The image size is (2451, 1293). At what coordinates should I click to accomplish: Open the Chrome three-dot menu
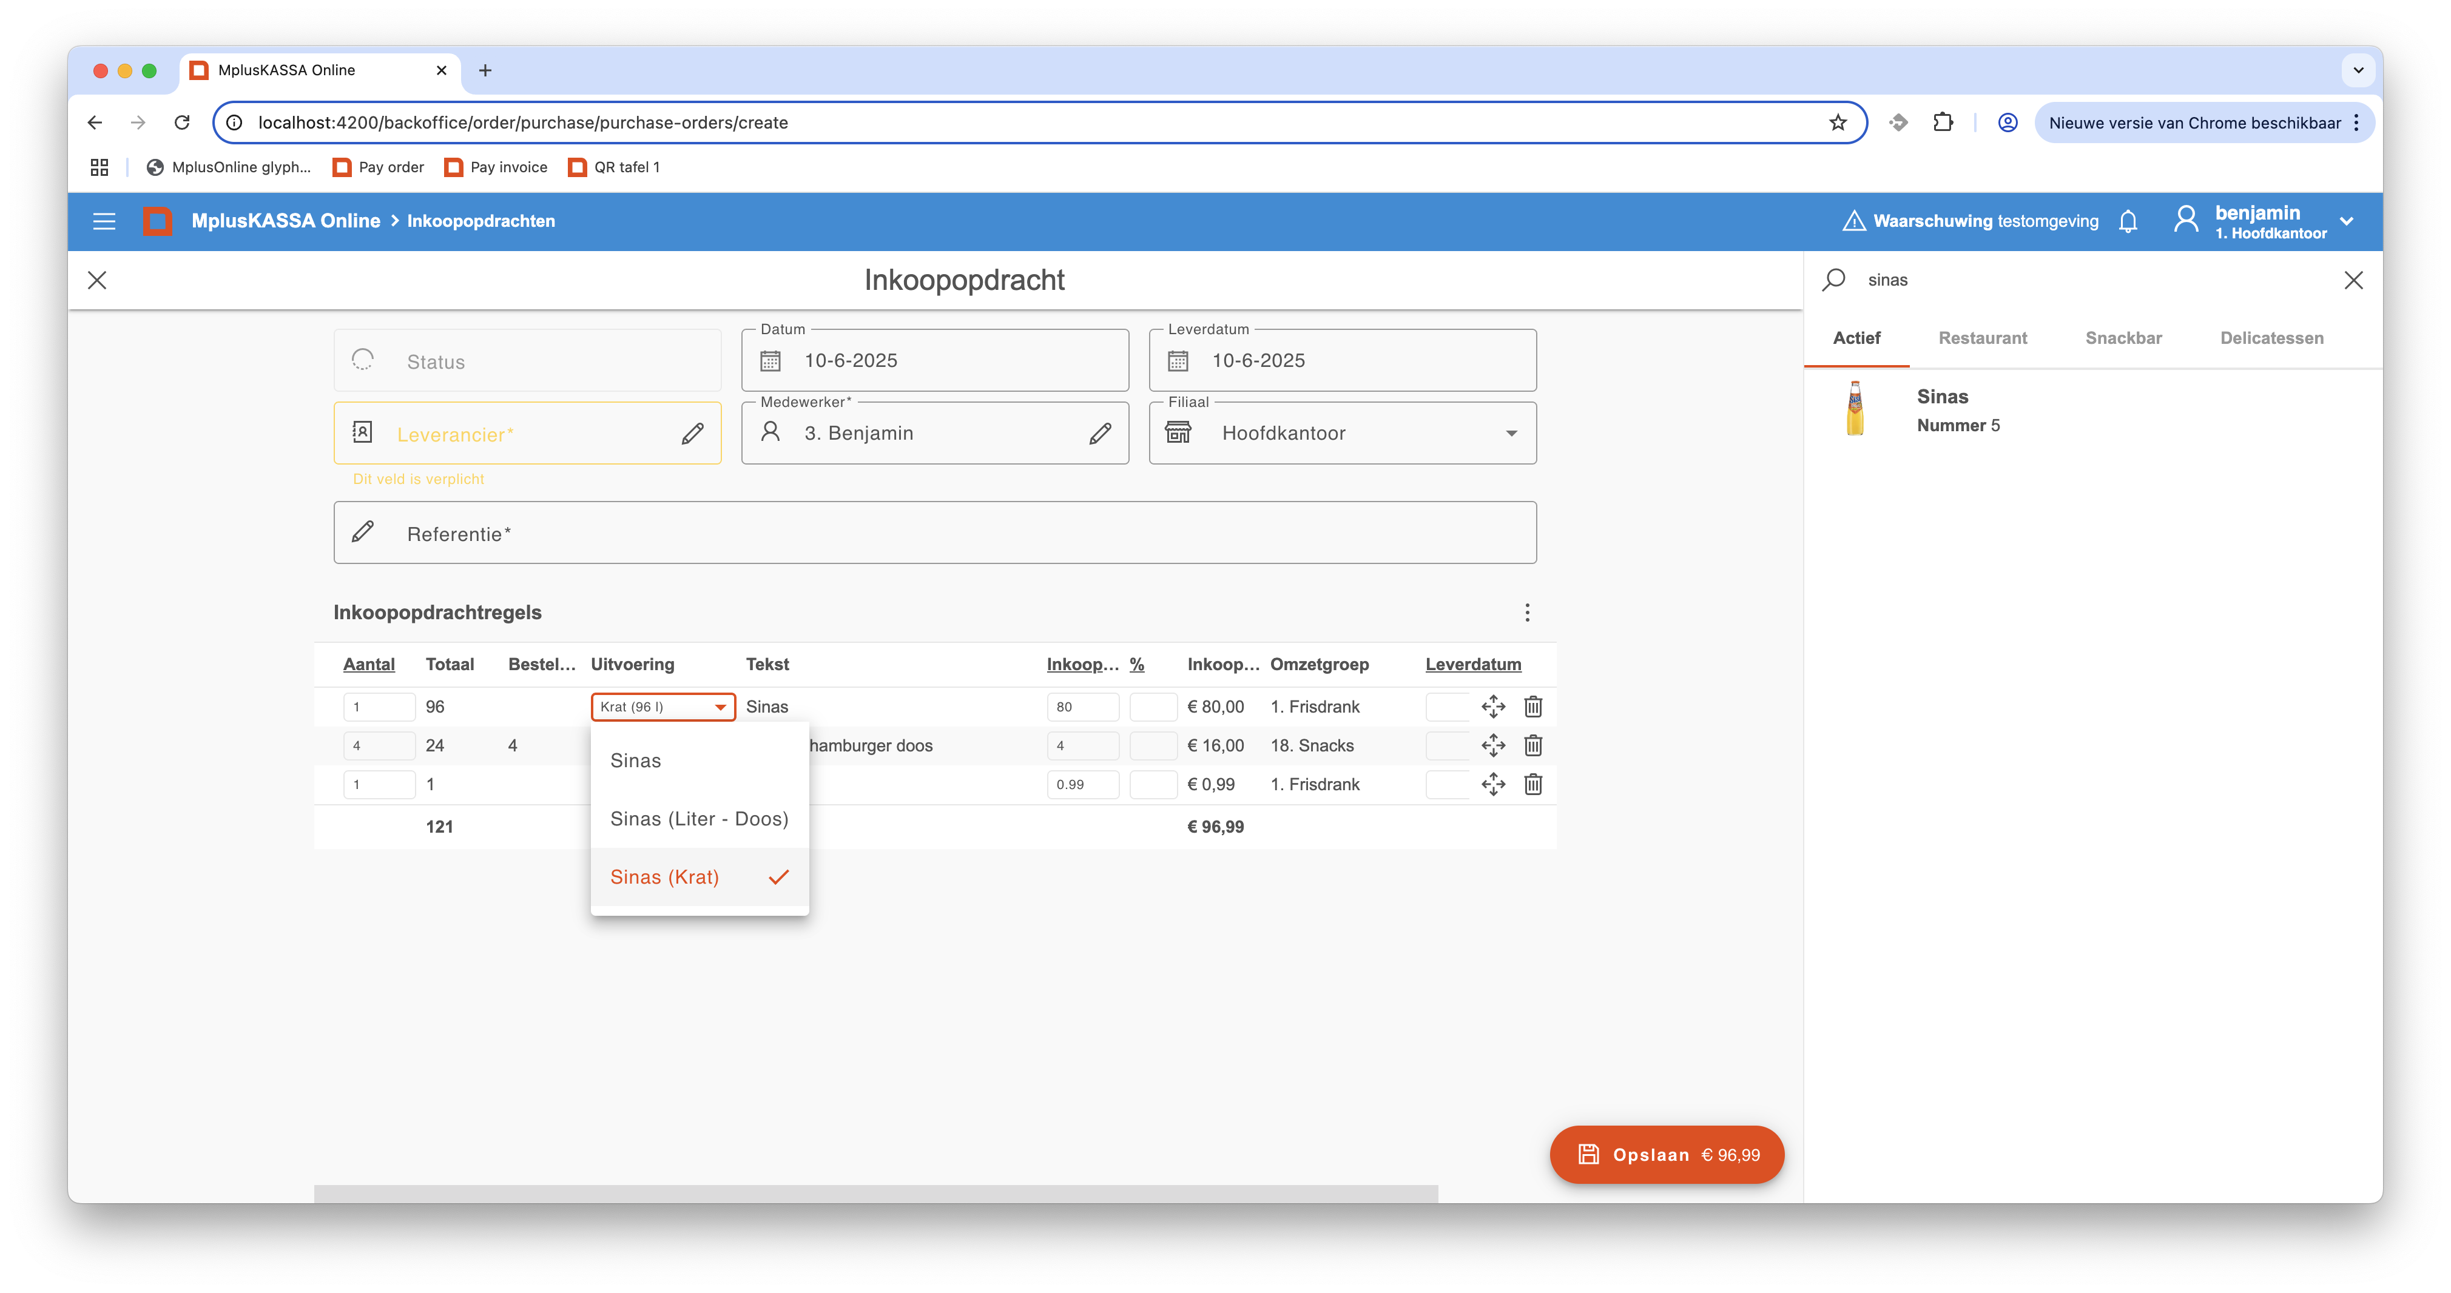tap(2356, 123)
